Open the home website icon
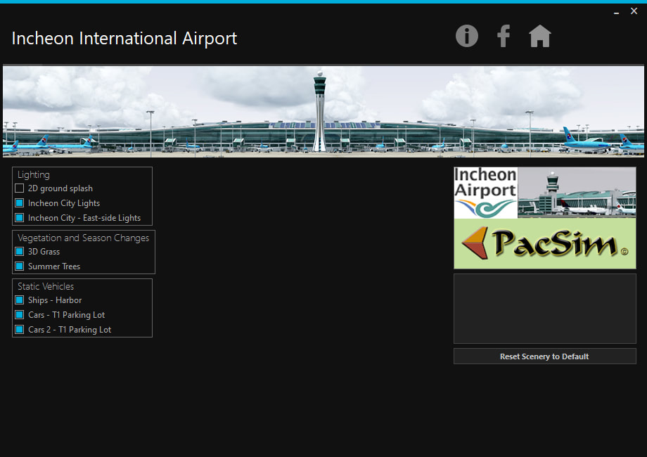Image resolution: width=647 pixels, height=457 pixels. pos(539,36)
